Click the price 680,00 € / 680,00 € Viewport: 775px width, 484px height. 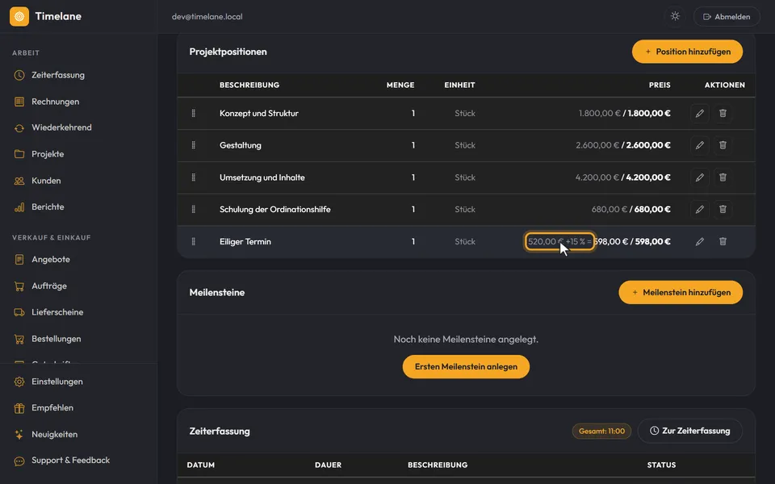pyautogui.click(x=631, y=210)
